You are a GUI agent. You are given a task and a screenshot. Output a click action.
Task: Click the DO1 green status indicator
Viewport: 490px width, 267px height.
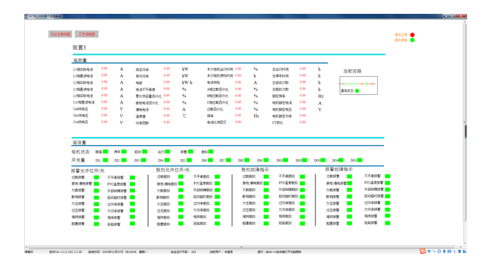pos(286,160)
